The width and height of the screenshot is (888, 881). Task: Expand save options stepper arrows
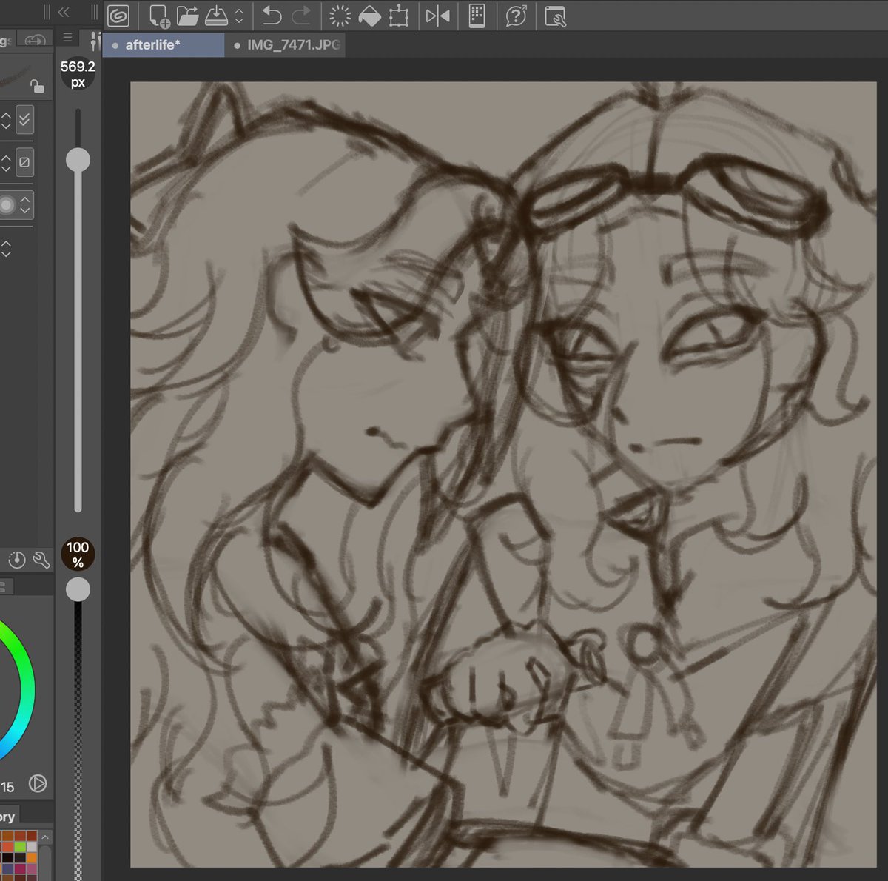pos(239,16)
